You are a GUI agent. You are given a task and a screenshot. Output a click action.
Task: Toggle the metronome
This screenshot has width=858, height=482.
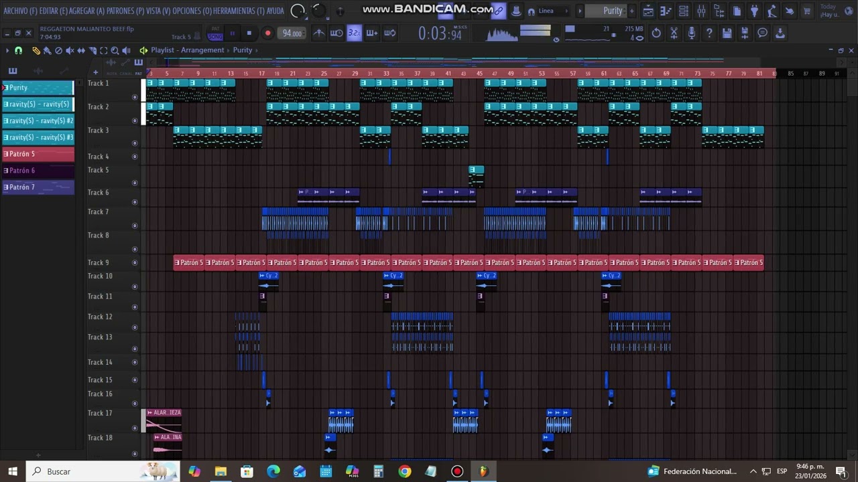(x=320, y=33)
